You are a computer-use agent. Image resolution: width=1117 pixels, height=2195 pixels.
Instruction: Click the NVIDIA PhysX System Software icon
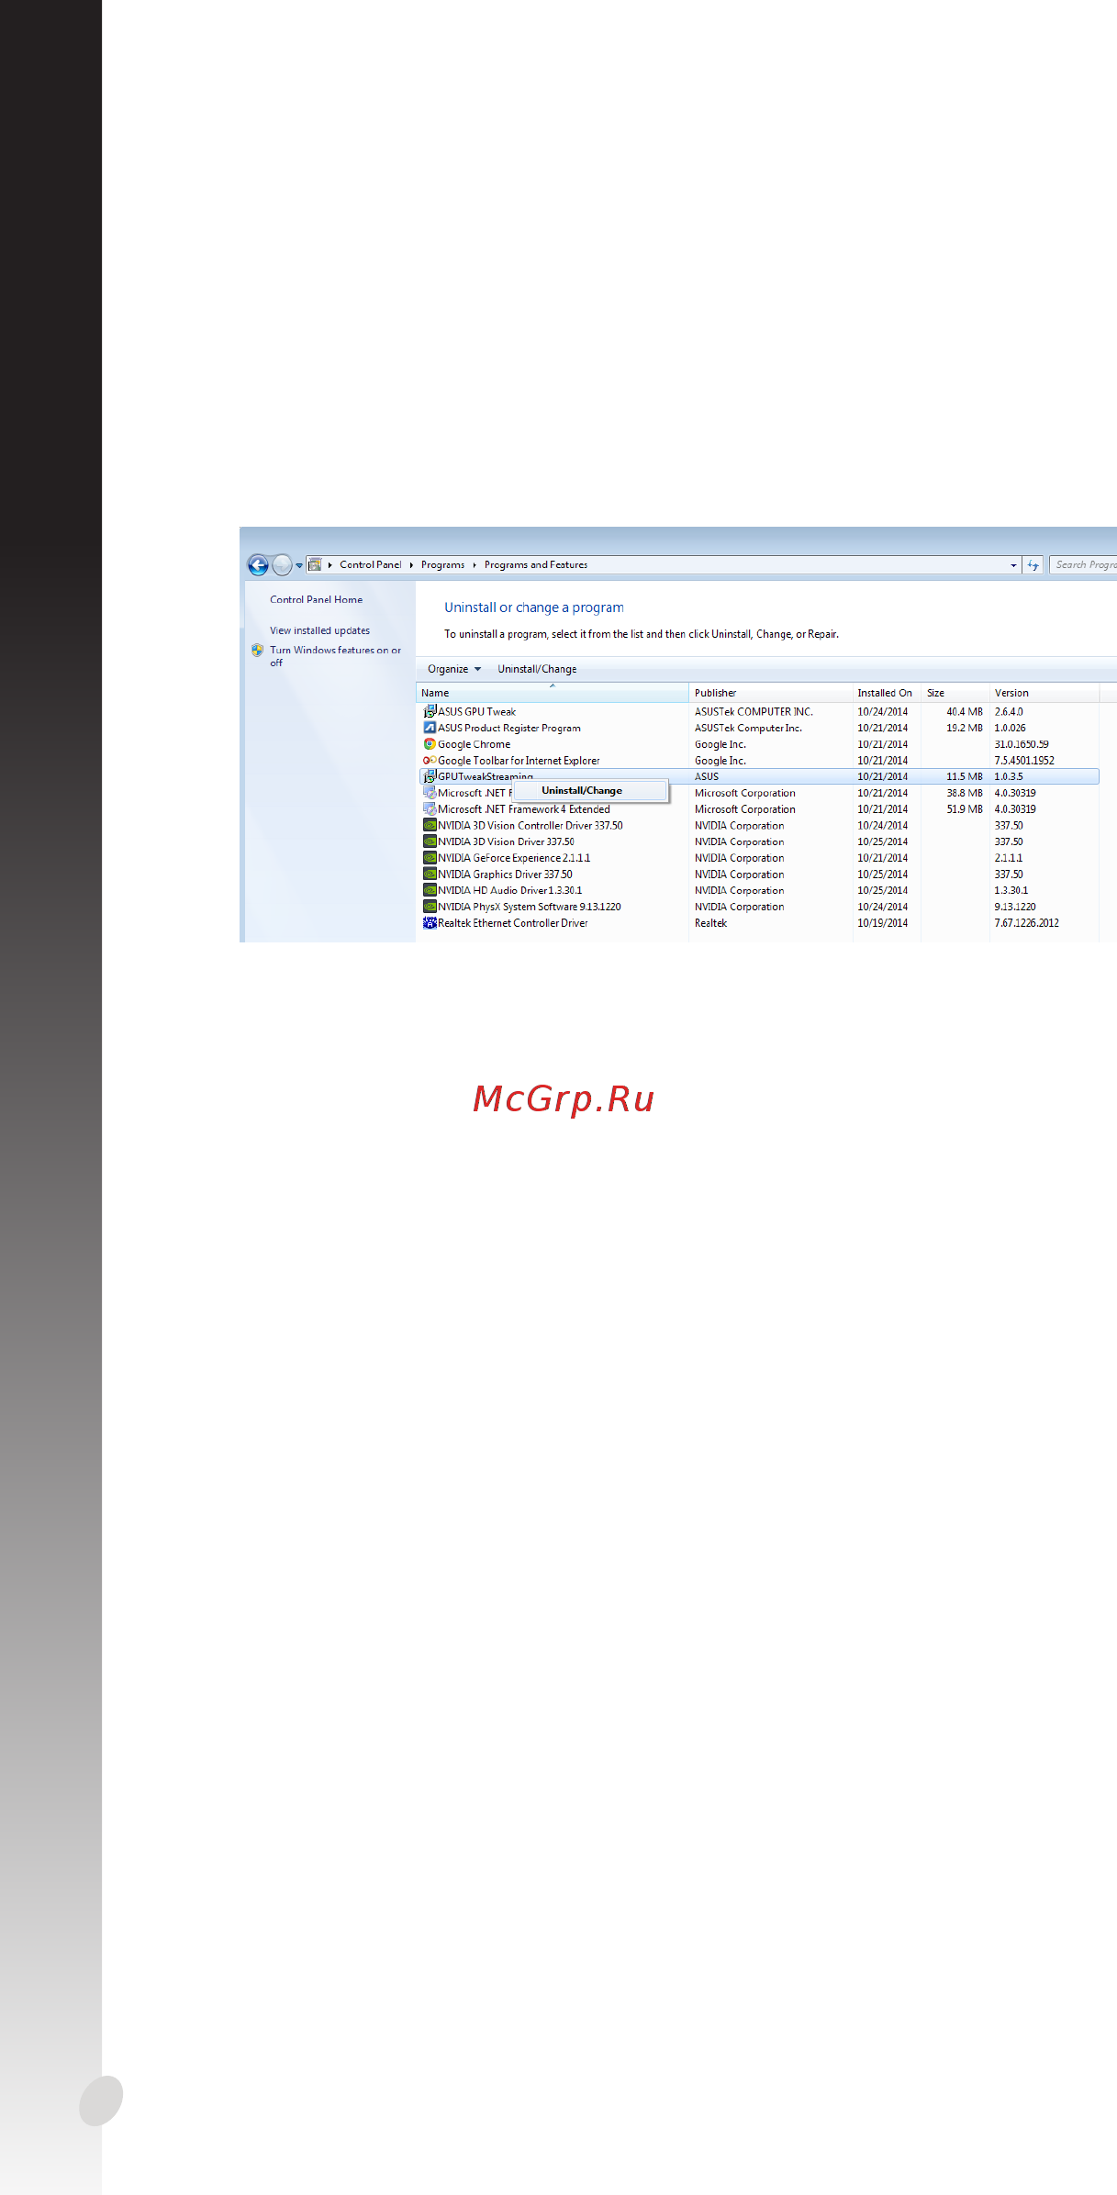(430, 907)
